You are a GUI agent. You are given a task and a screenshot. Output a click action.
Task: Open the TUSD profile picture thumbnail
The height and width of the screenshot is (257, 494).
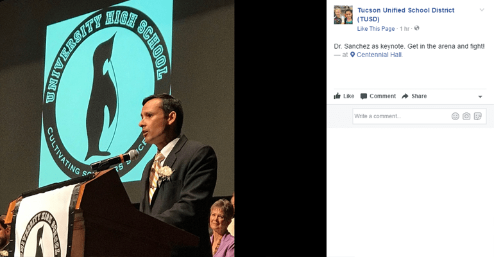(343, 15)
